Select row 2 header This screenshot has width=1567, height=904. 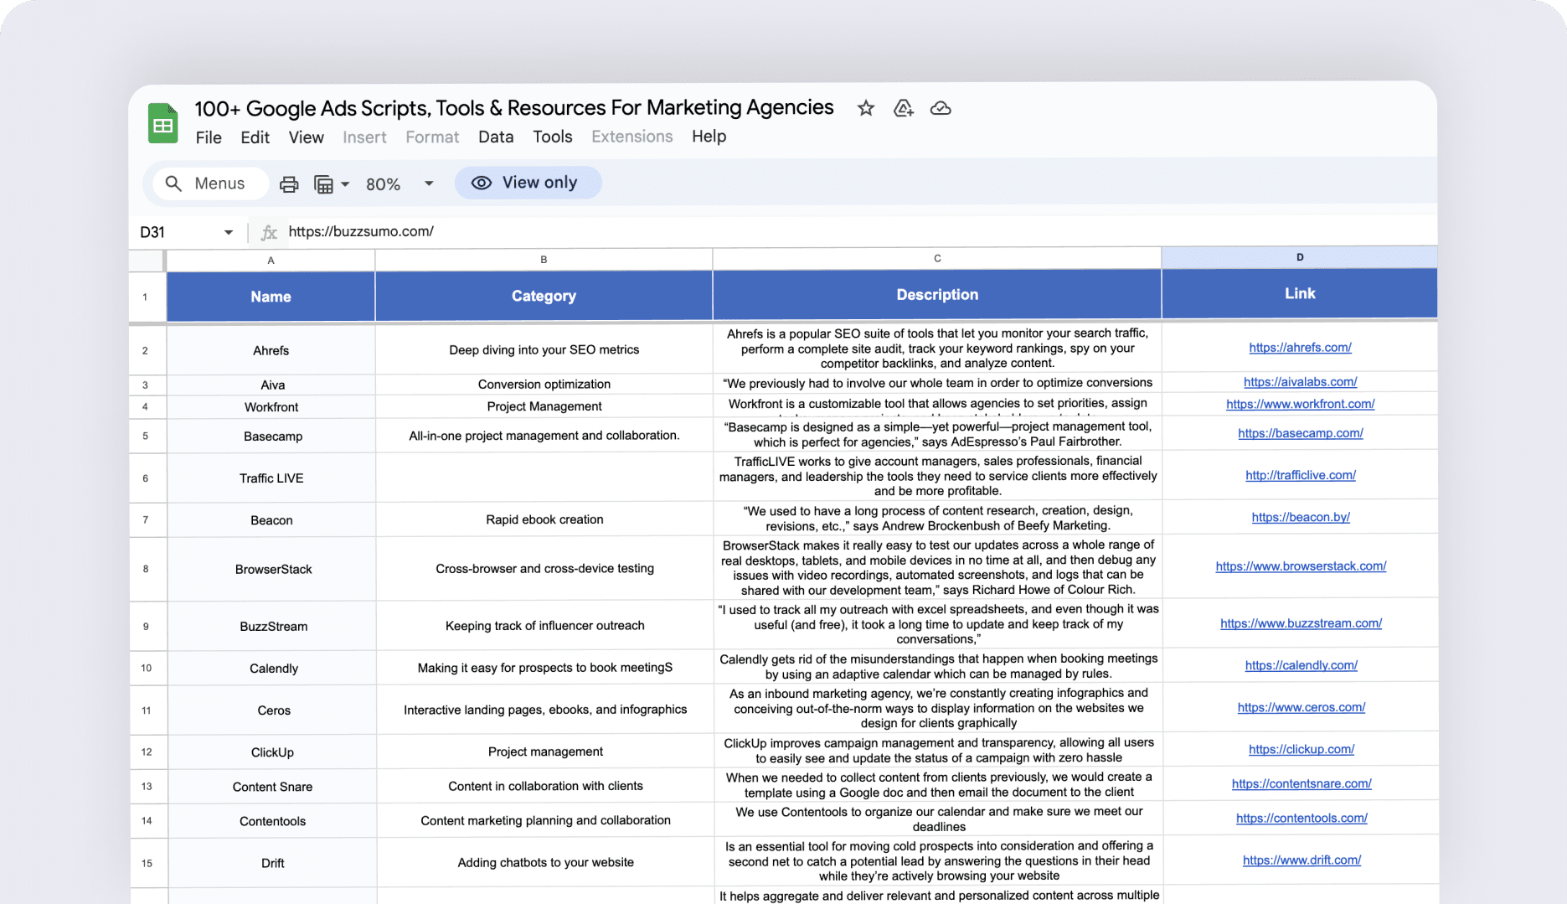coord(146,350)
